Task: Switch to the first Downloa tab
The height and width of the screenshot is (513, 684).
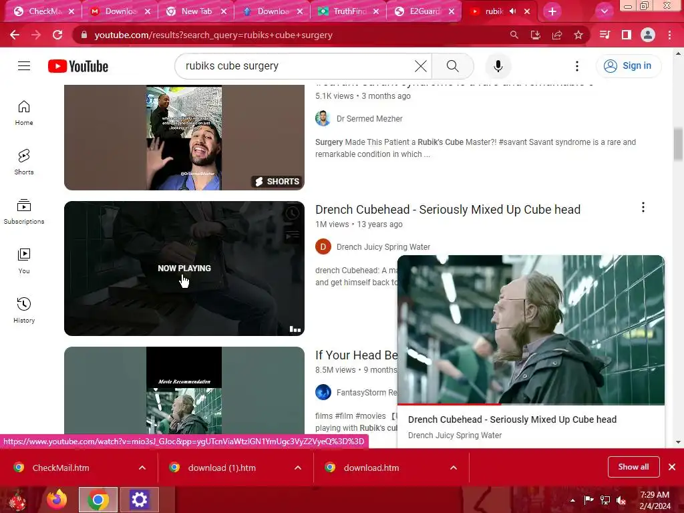Action: coord(116,11)
